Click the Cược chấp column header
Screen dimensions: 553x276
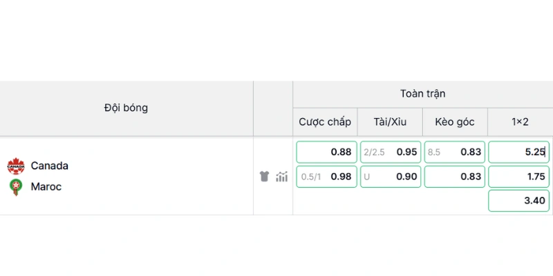[x=325, y=122]
